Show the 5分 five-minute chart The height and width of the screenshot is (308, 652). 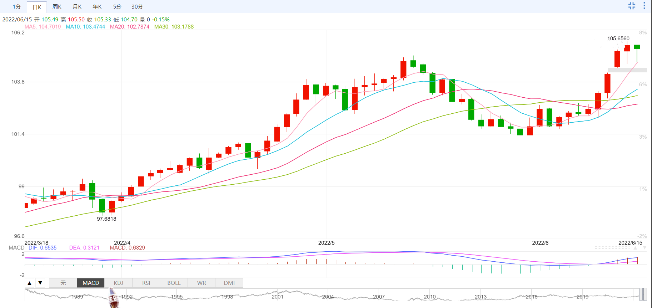pos(117,7)
